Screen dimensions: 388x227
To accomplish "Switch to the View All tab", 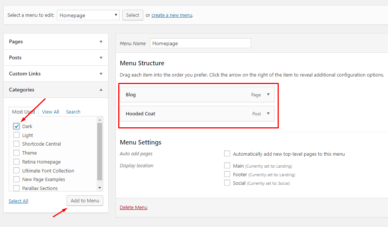I will pos(51,112).
